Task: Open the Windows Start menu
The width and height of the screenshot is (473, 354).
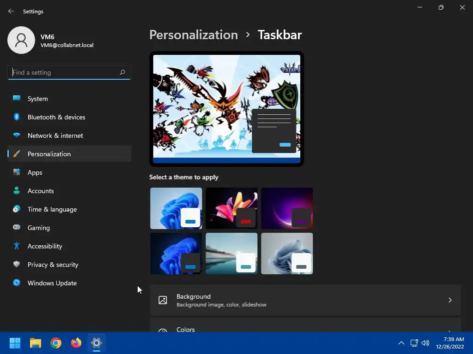Action: (x=15, y=343)
